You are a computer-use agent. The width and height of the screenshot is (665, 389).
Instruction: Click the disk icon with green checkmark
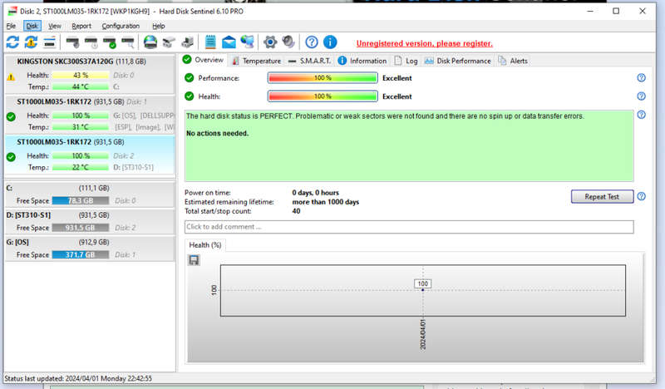(110, 42)
